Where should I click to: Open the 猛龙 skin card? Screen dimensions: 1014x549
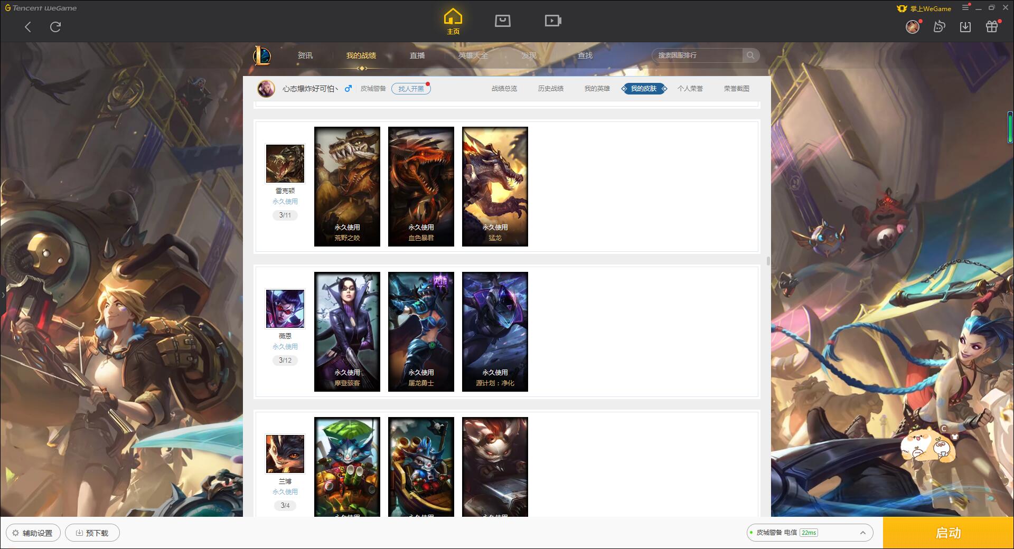(495, 186)
